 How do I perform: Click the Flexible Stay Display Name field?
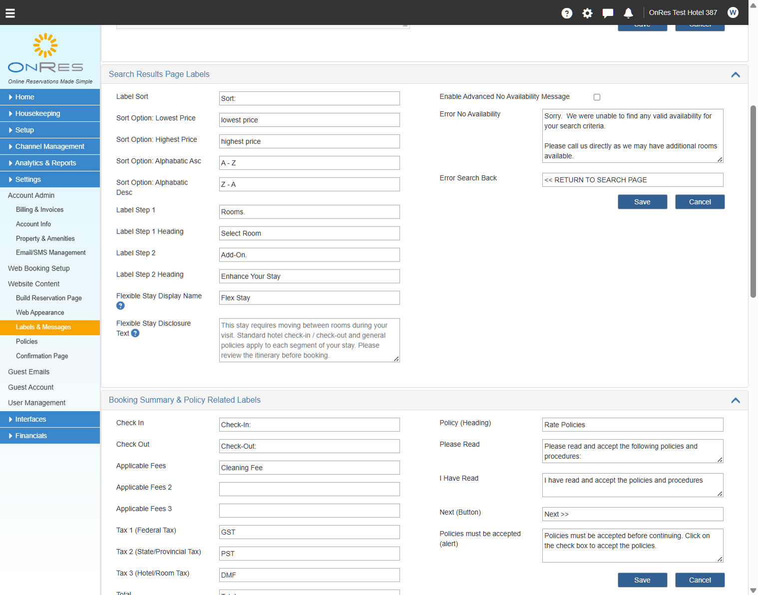tap(310, 297)
